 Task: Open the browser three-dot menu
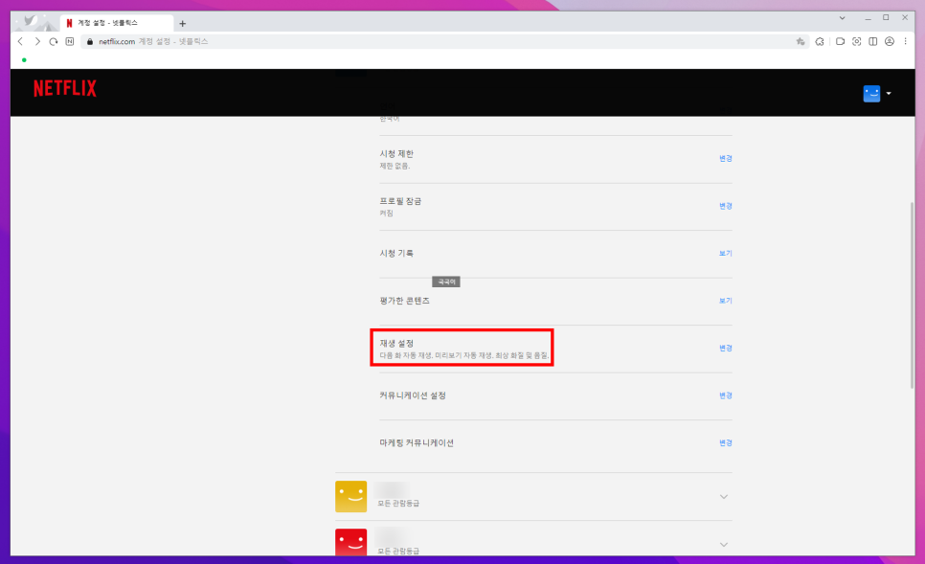coord(906,41)
